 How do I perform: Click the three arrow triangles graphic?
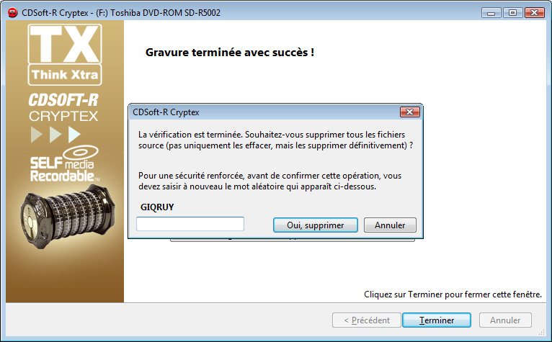click(x=55, y=134)
